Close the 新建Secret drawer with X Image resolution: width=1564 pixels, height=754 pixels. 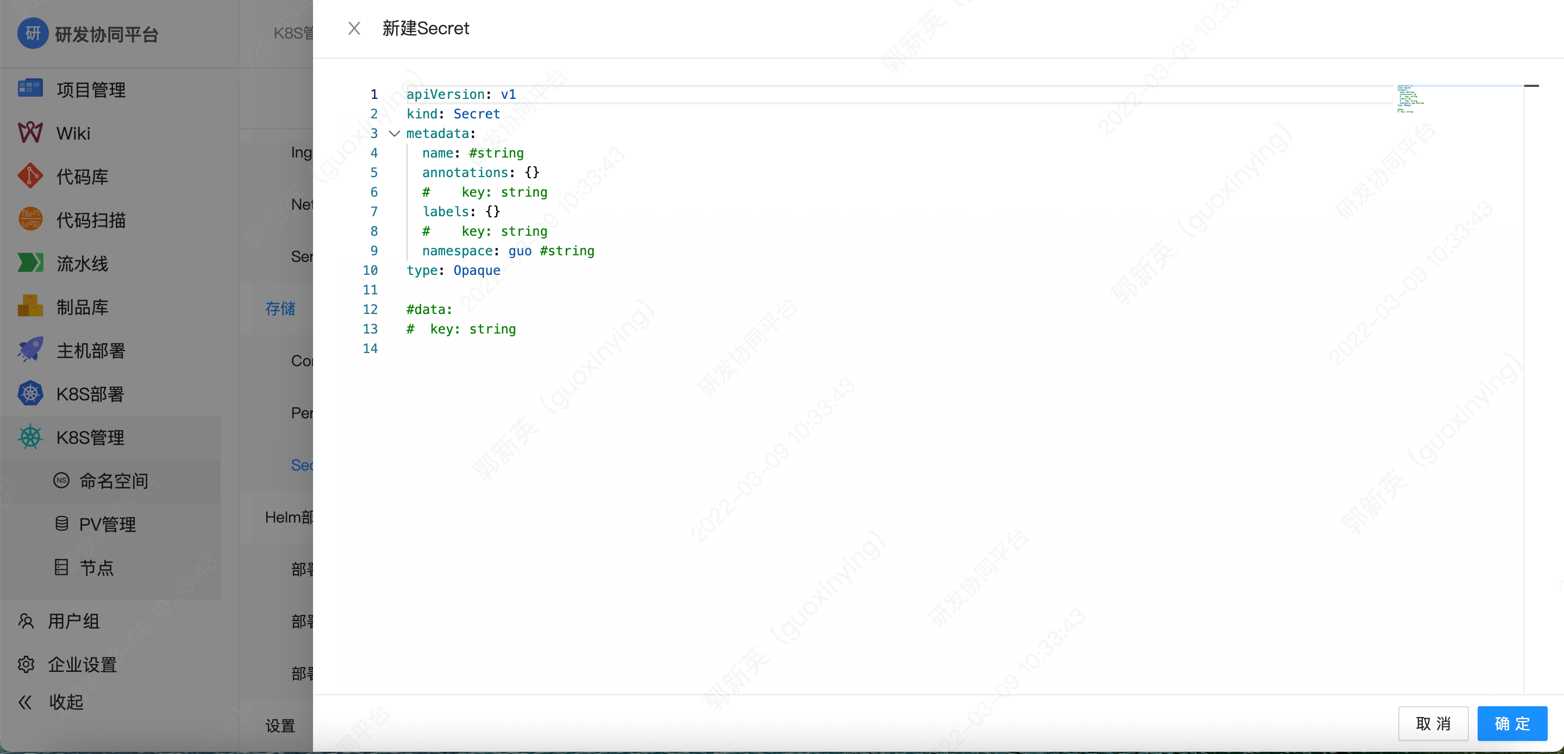[354, 29]
